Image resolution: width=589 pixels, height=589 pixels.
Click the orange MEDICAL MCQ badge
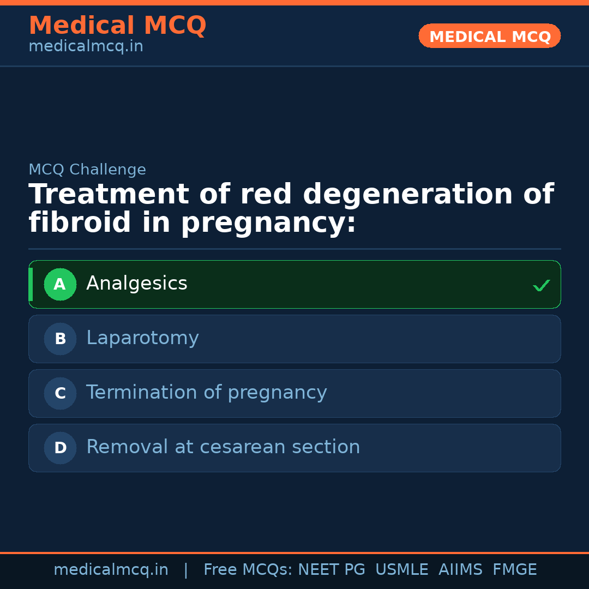click(489, 36)
